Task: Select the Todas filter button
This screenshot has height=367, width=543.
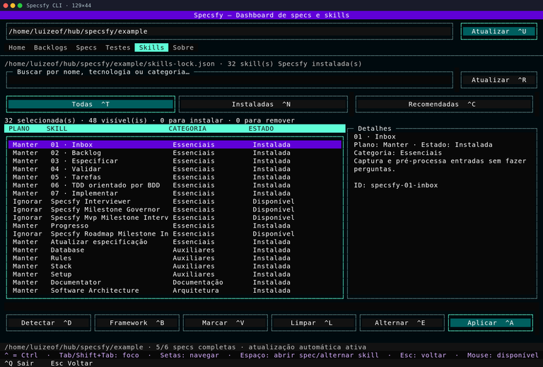Action: click(90, 104)
